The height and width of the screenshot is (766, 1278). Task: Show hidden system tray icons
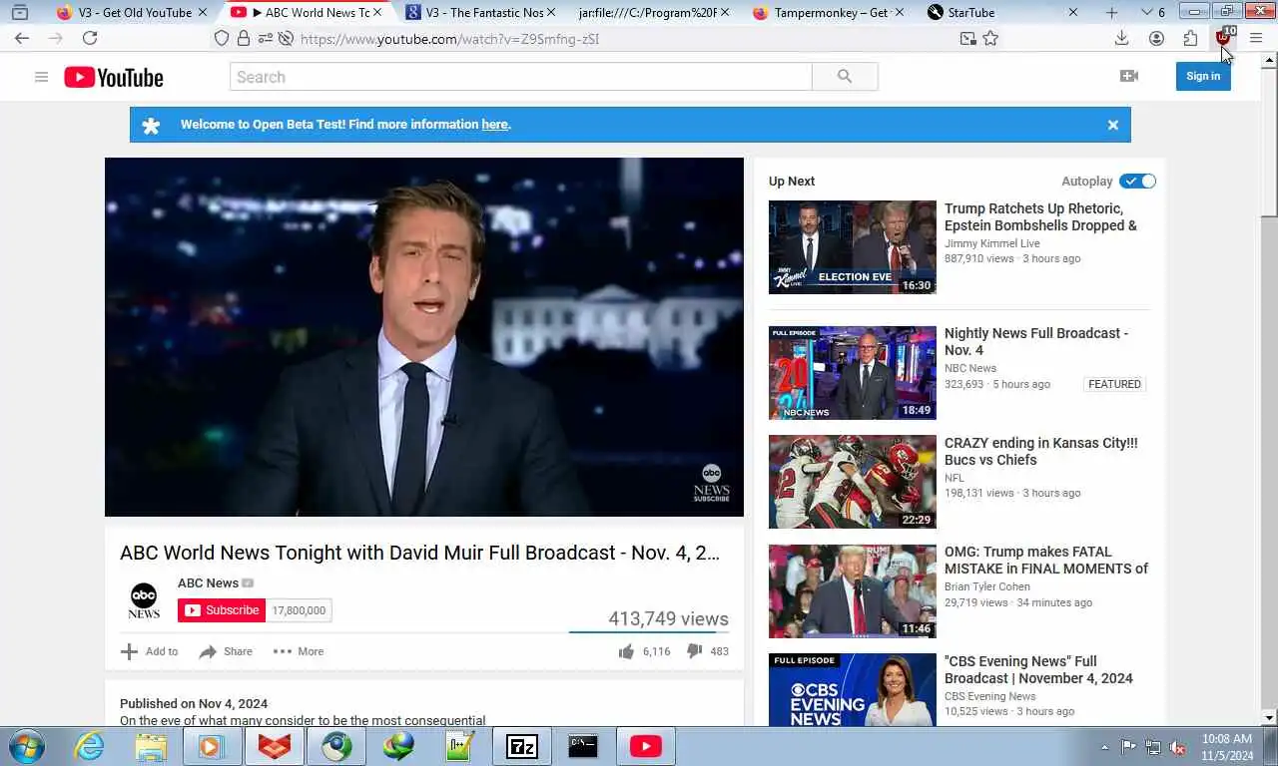[x=1104, y=747]
